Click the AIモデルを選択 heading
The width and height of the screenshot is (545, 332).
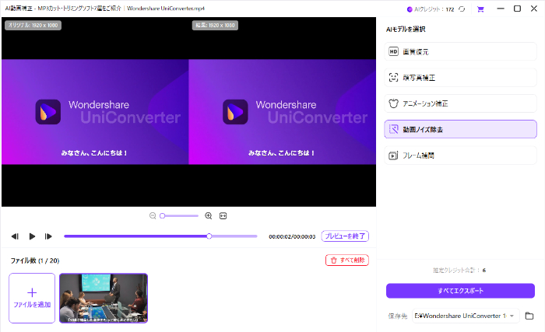pos(406,30)
